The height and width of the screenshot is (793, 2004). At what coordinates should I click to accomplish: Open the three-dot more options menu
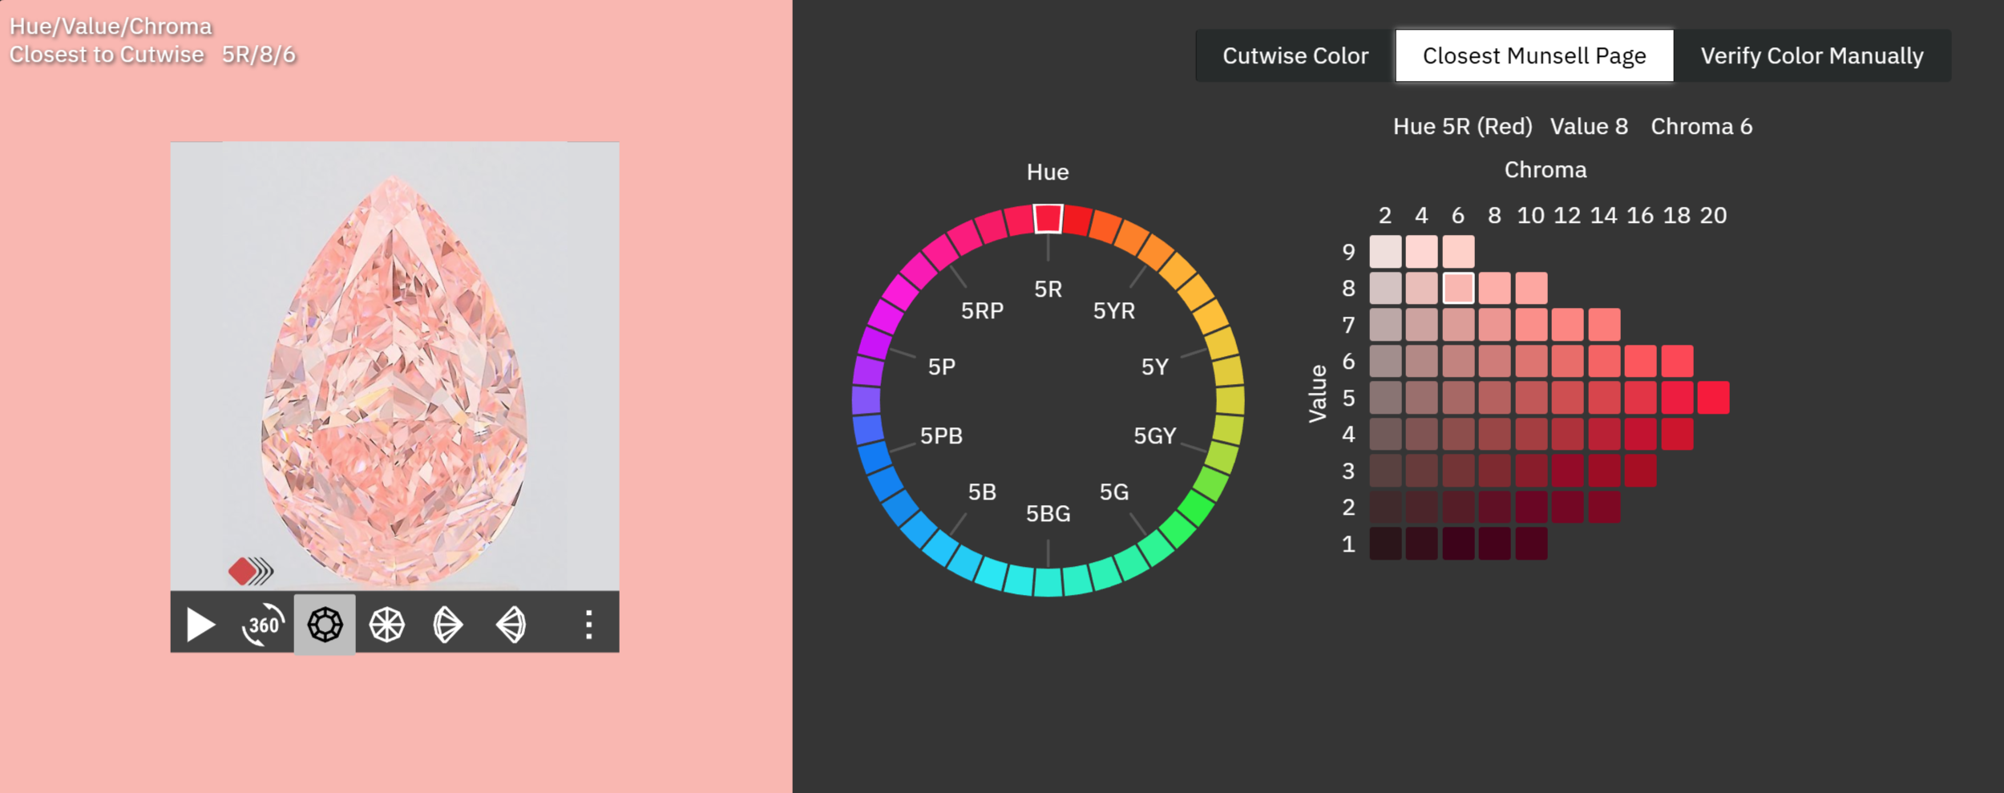588,625
